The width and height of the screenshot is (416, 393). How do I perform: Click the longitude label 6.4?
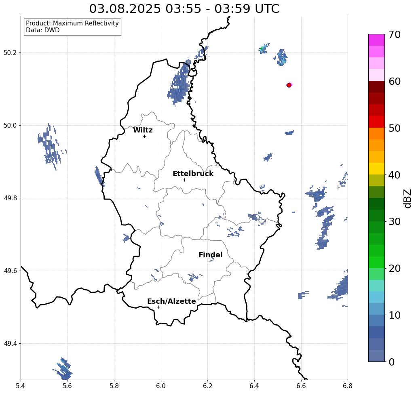pos(254,386)
